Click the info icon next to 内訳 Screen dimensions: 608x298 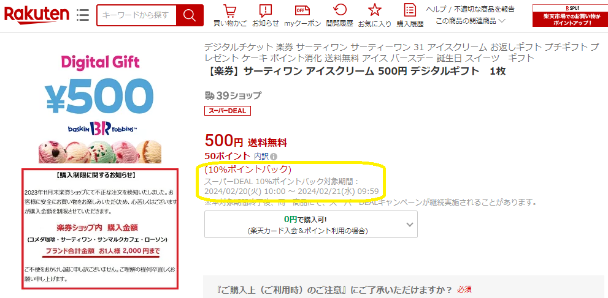click(274, 157)
